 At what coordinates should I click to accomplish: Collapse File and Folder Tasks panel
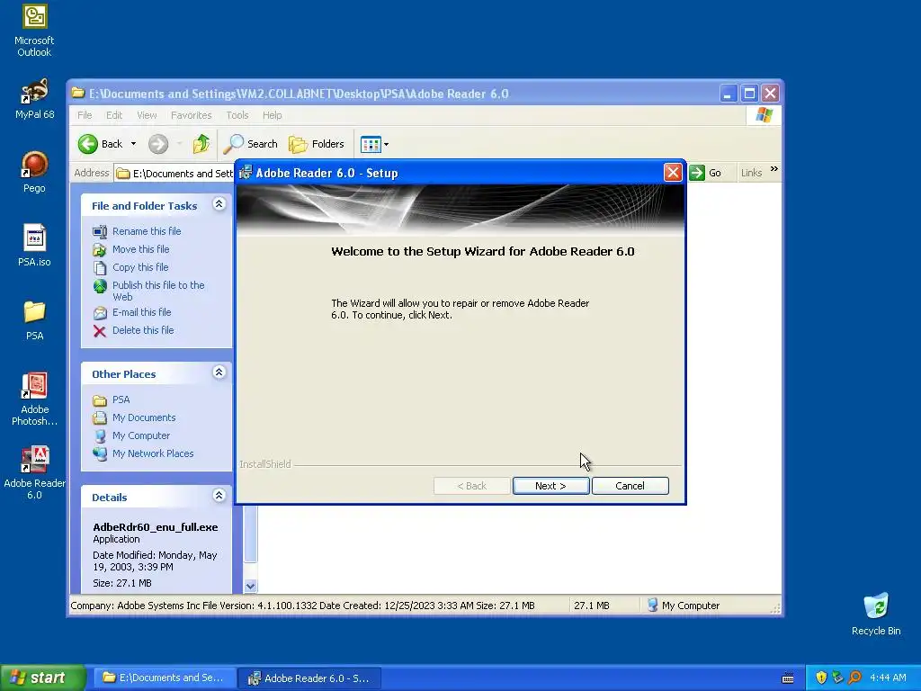(x=219, y=204)
